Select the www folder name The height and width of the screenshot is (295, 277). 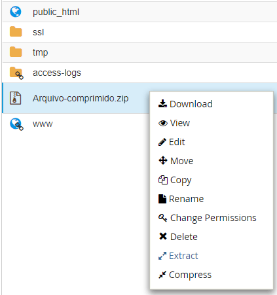click(43, 124)
